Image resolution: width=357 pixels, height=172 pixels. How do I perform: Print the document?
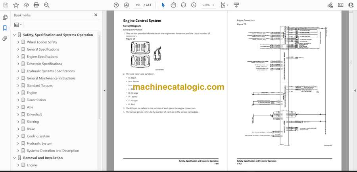36,5
